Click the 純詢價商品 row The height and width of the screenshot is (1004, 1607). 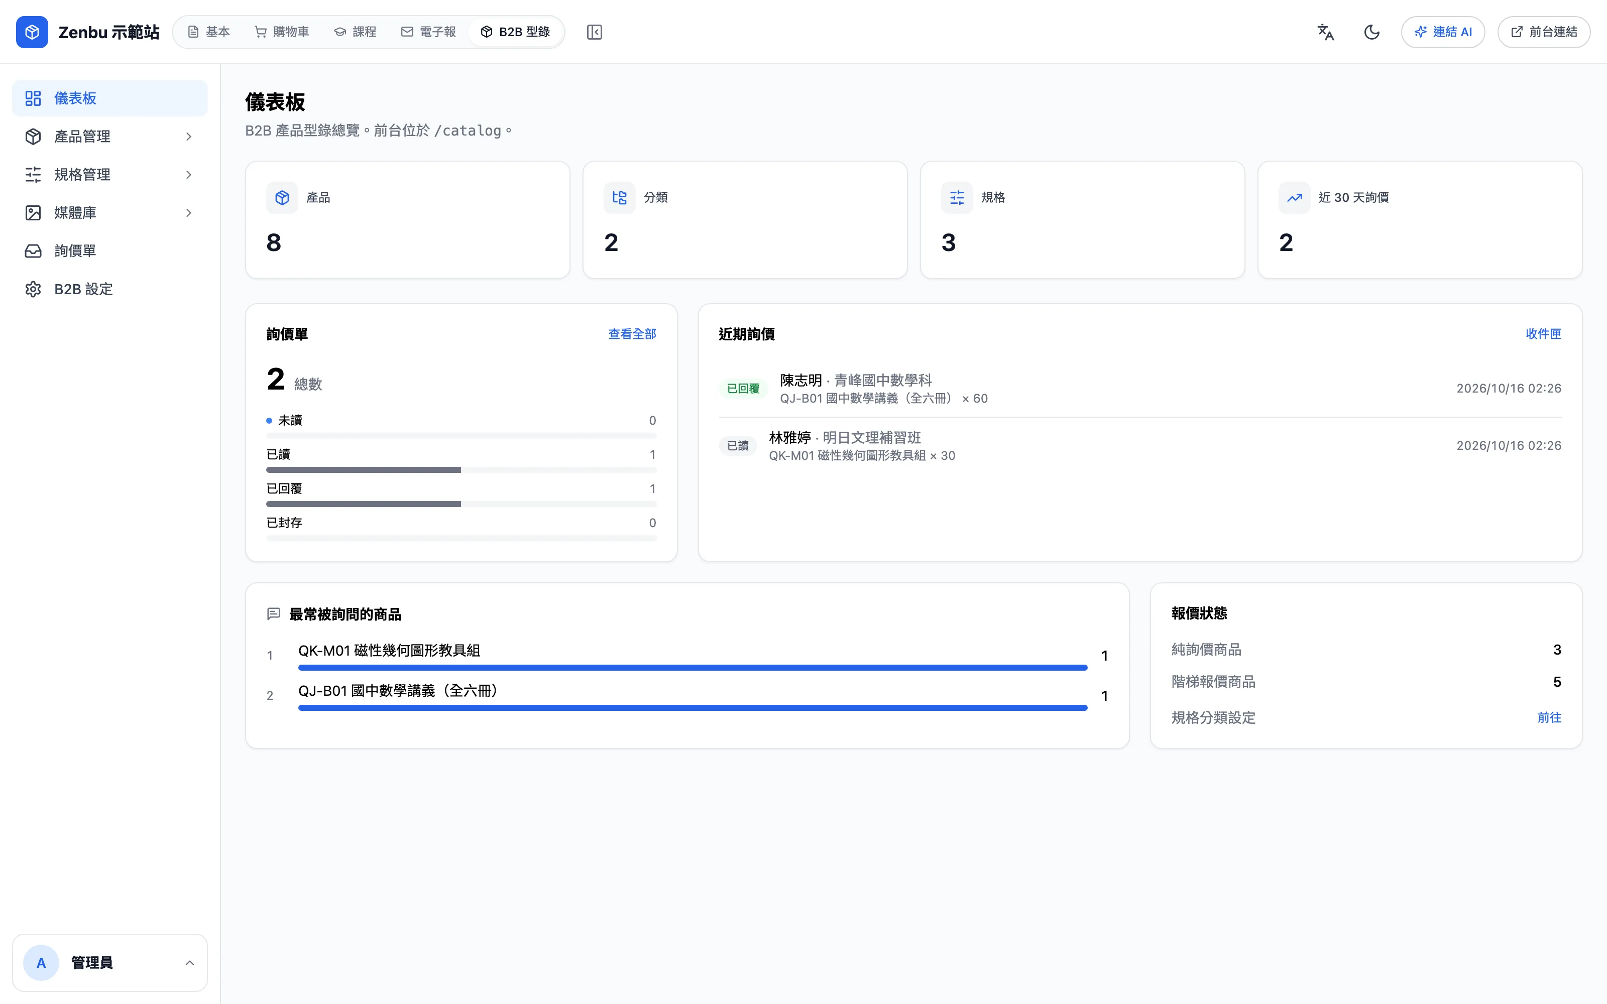click(x=1366, y=650)
